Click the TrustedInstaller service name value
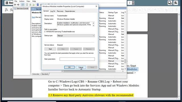 (62, 16)
